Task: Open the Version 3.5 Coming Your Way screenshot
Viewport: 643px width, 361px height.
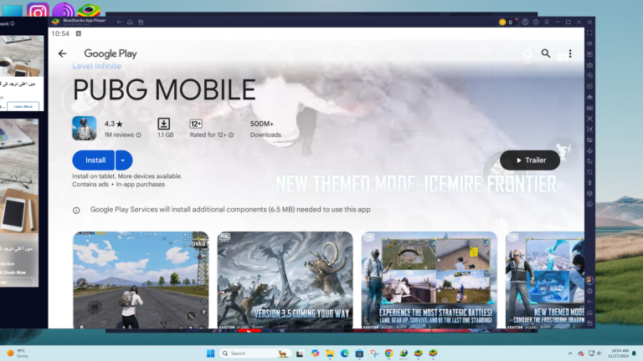Action: 285,280
